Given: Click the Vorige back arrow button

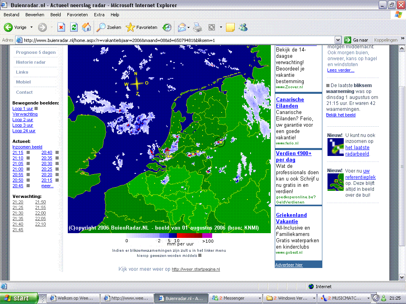Looking at the screenshot, I should pyautogui.click(x=9, y=27).
